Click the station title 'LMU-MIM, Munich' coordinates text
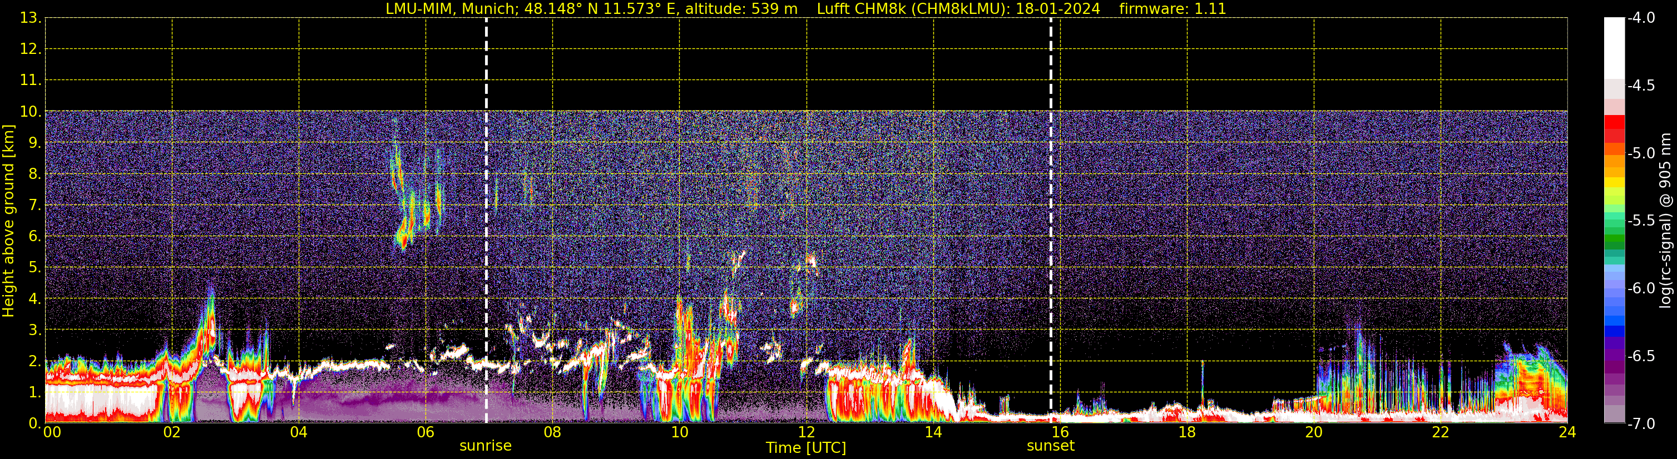The height and width of the screenshot is (459, 1677). [x=591, y=9]
